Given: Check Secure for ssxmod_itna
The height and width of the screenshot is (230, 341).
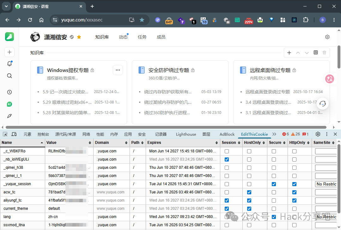Looking at the screenshot, I should pos(274,225).
